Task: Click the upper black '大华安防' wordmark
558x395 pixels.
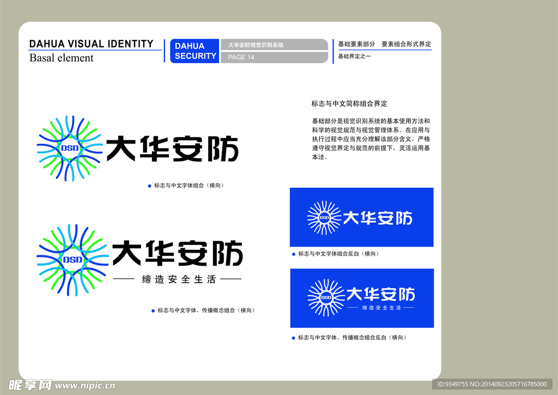Action: 172,149
